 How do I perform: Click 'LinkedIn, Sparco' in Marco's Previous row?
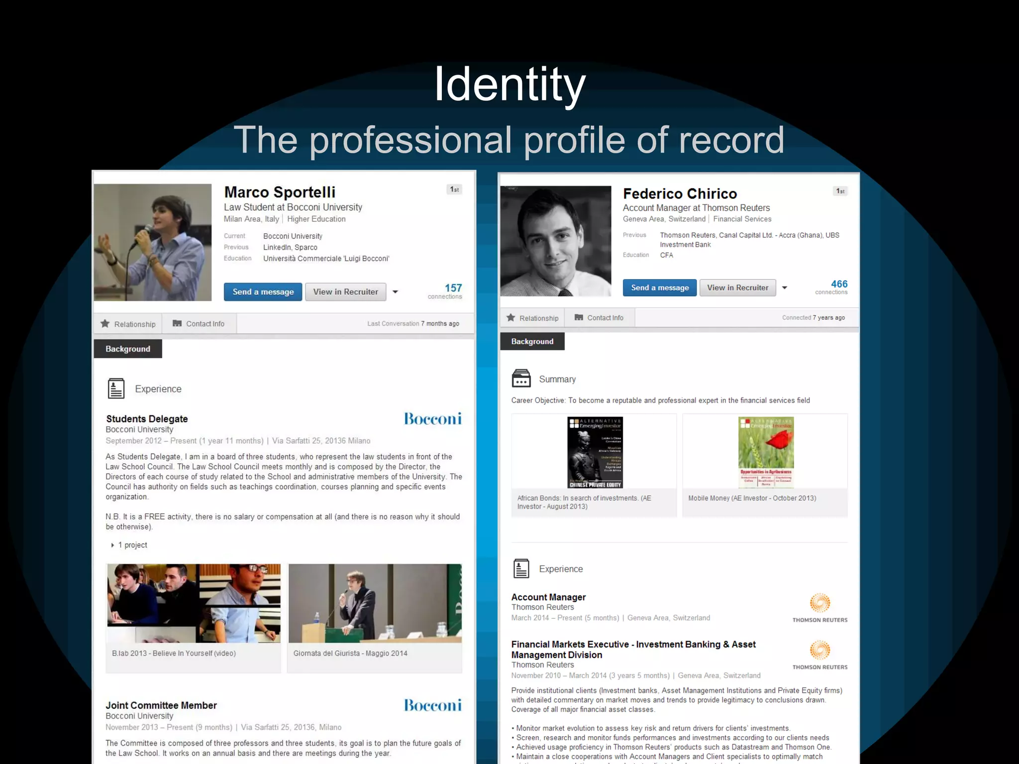coord(290,247)
